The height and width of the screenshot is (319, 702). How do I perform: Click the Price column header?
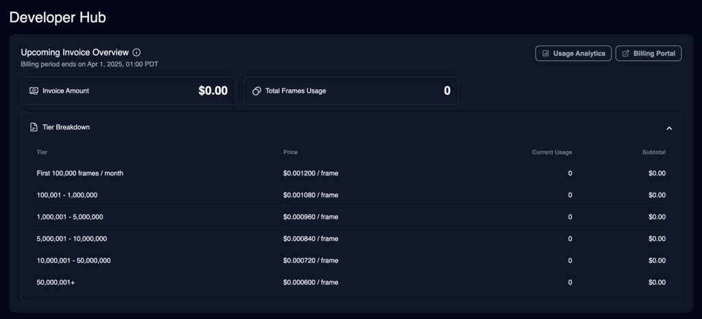tap(290, 152)
